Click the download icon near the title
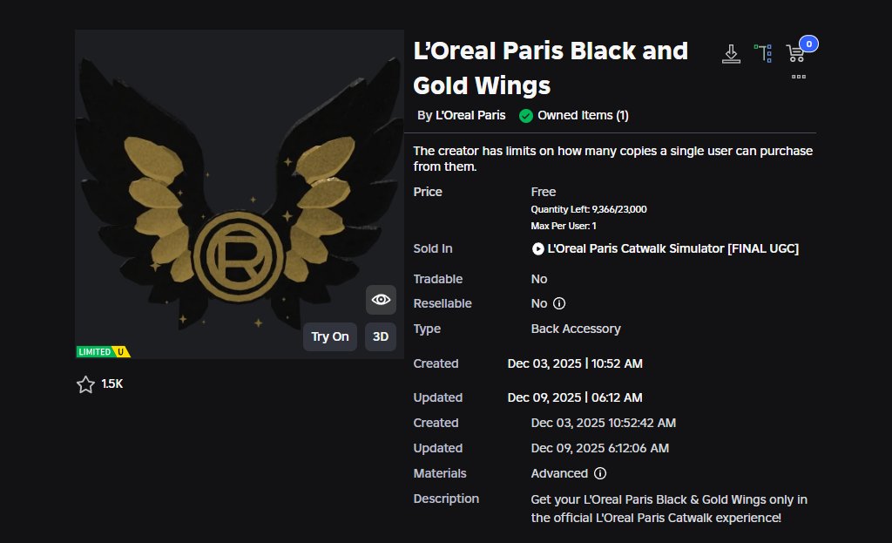Viewport: 892px width, 543px height. click(731, 53)
